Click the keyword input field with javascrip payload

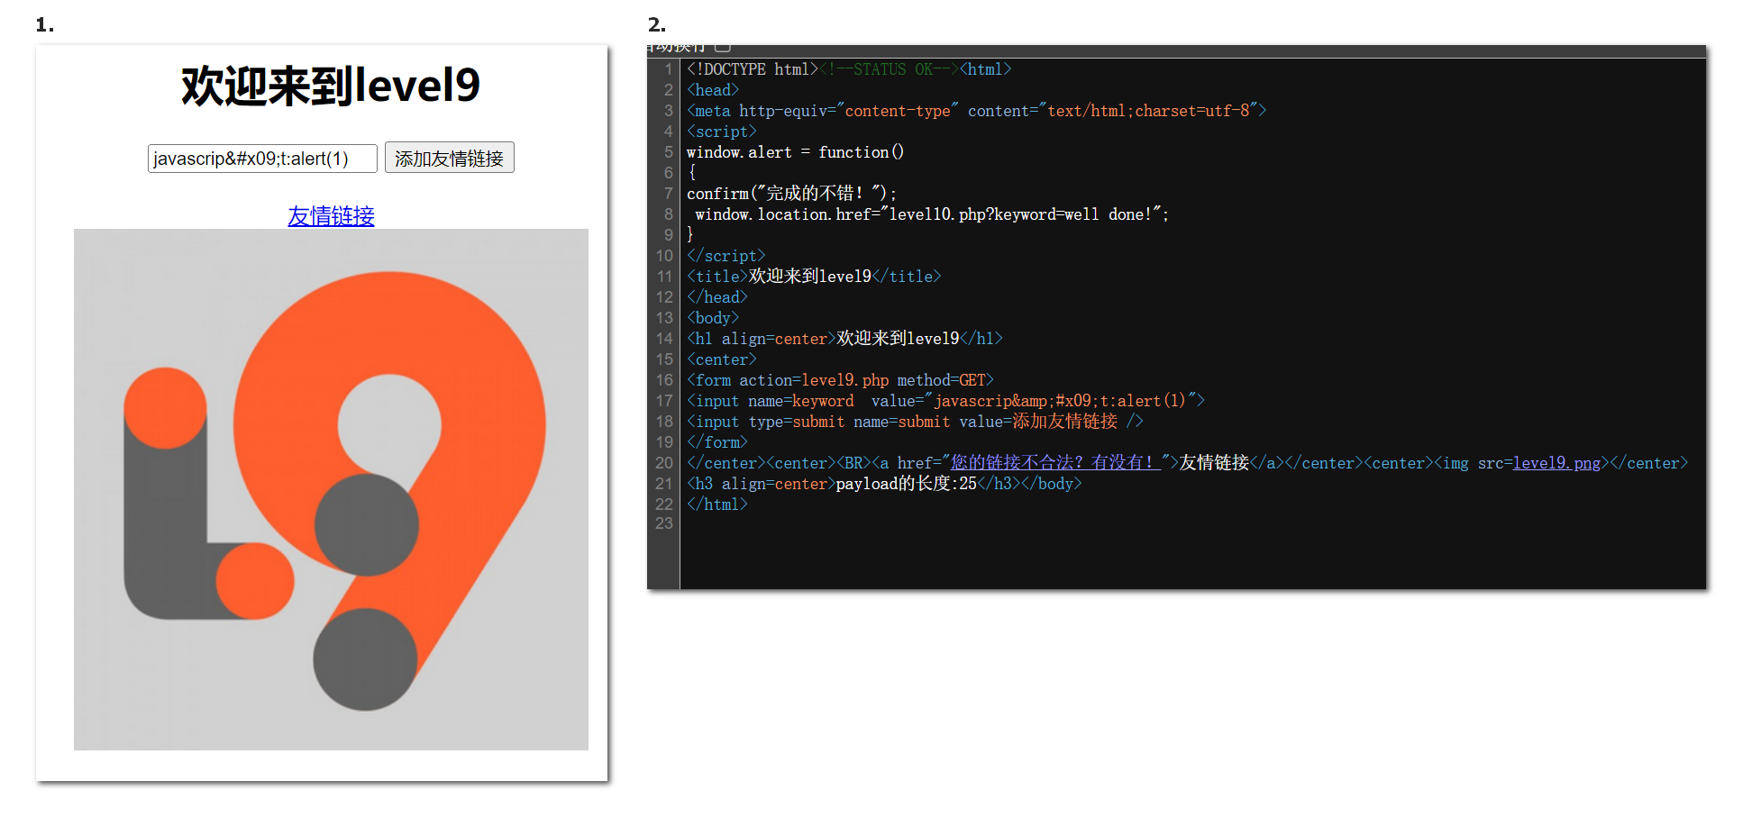[x=261, y=159]
